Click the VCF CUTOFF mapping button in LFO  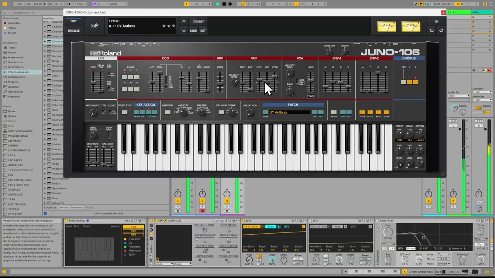pyautogui.click(x=251, y=227)
